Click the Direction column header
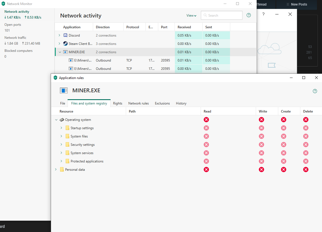Image resolution: width=322 pixels, height=232 pixels. [x=108, y=27]
